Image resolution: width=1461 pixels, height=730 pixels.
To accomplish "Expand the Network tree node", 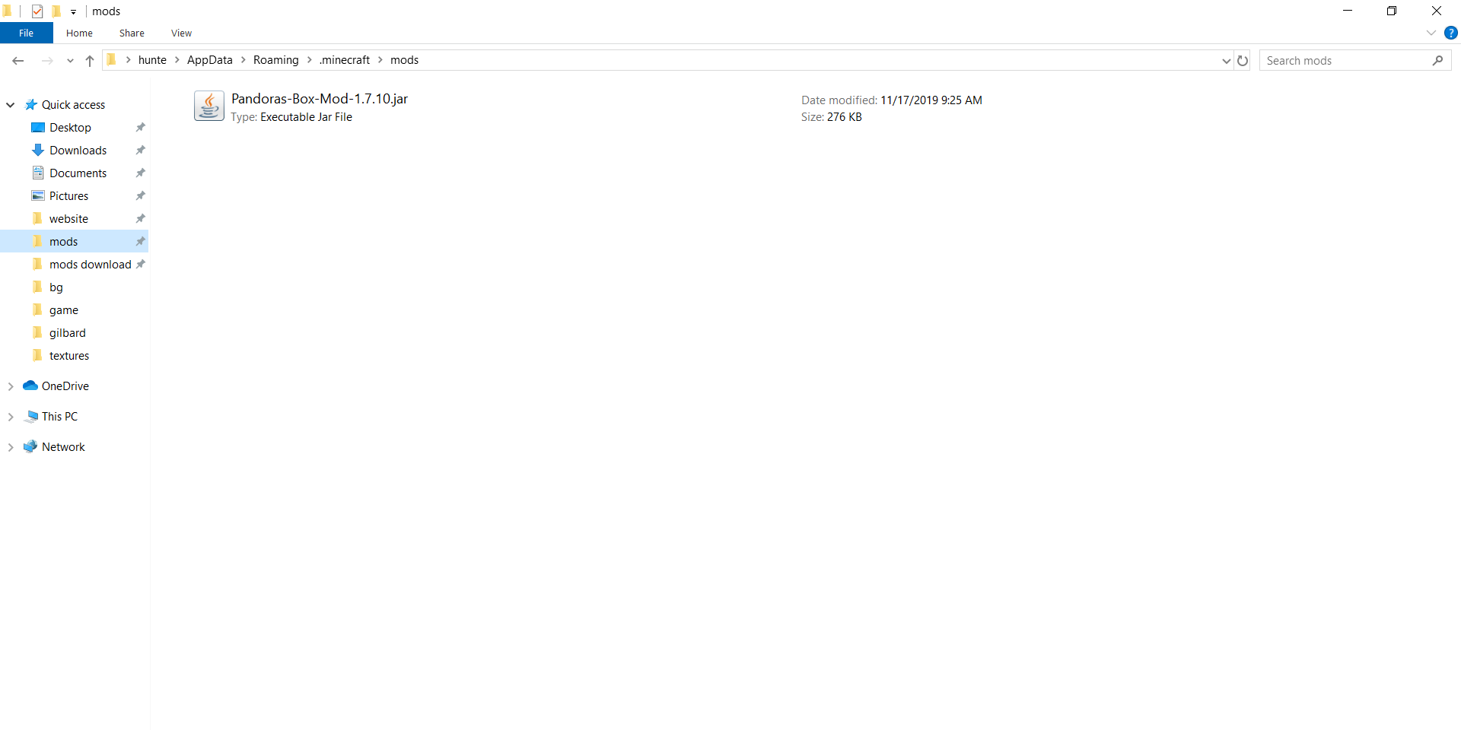I will (x=11, y=447).
